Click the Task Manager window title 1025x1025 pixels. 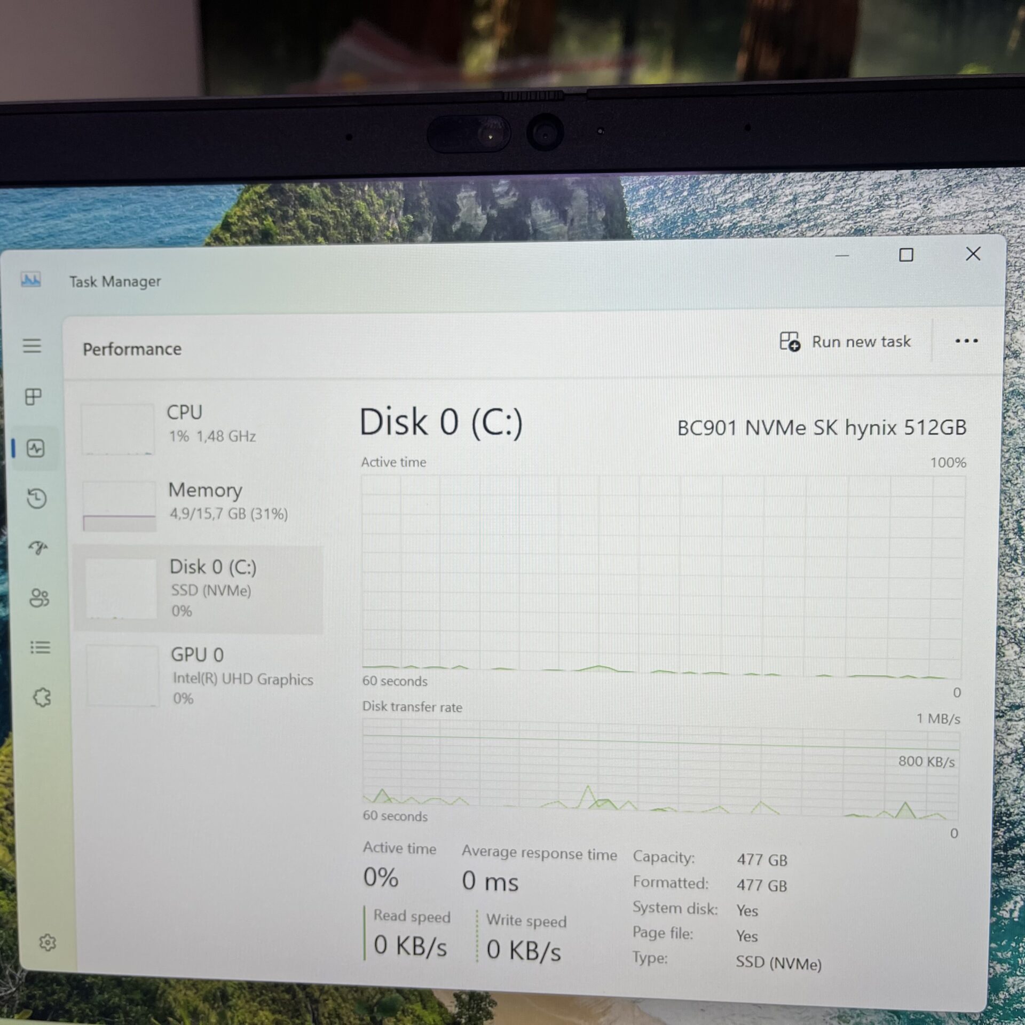(115, 281)
